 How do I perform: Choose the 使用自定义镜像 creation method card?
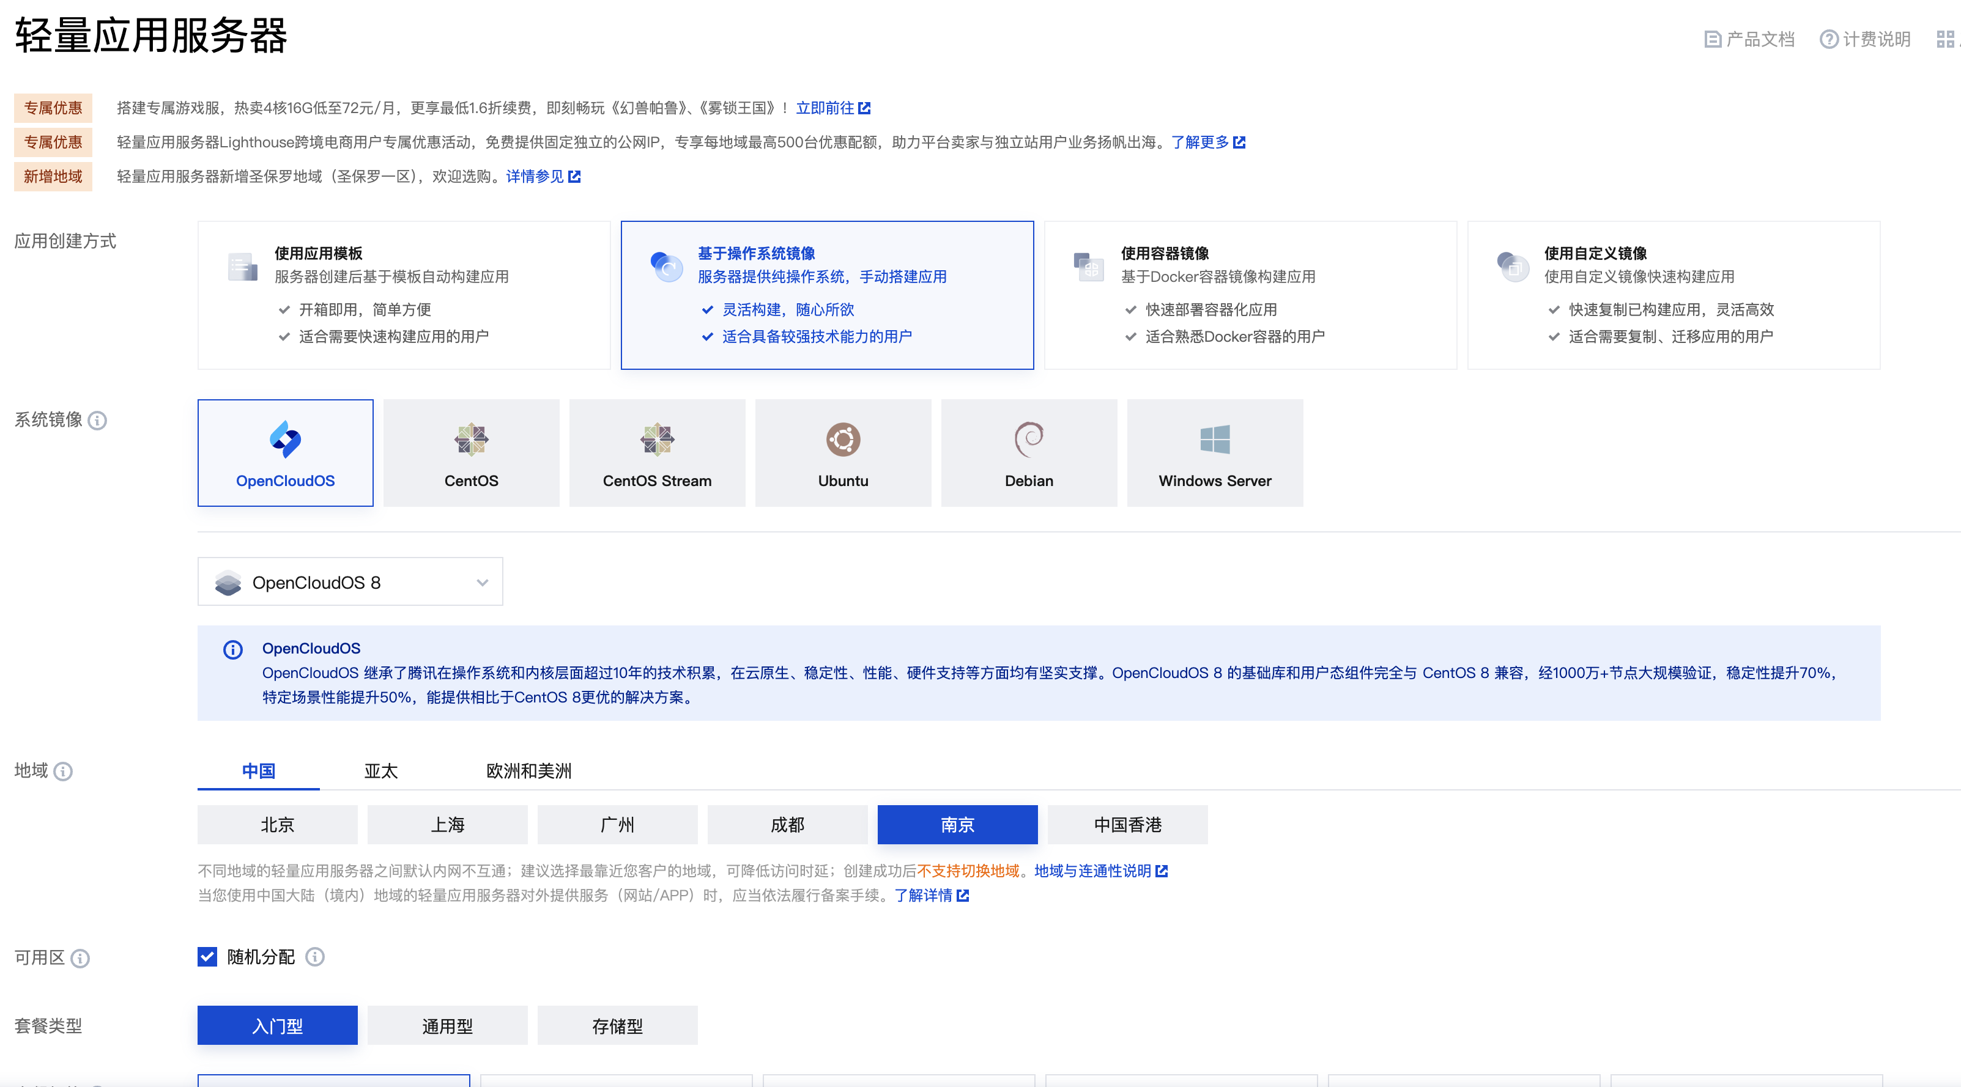(x=1674, y=295)
